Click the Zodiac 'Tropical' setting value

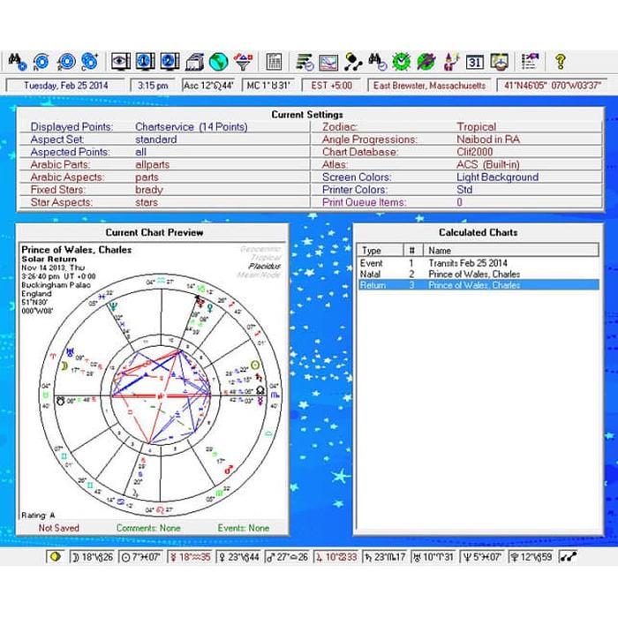[x=476, y=127]
